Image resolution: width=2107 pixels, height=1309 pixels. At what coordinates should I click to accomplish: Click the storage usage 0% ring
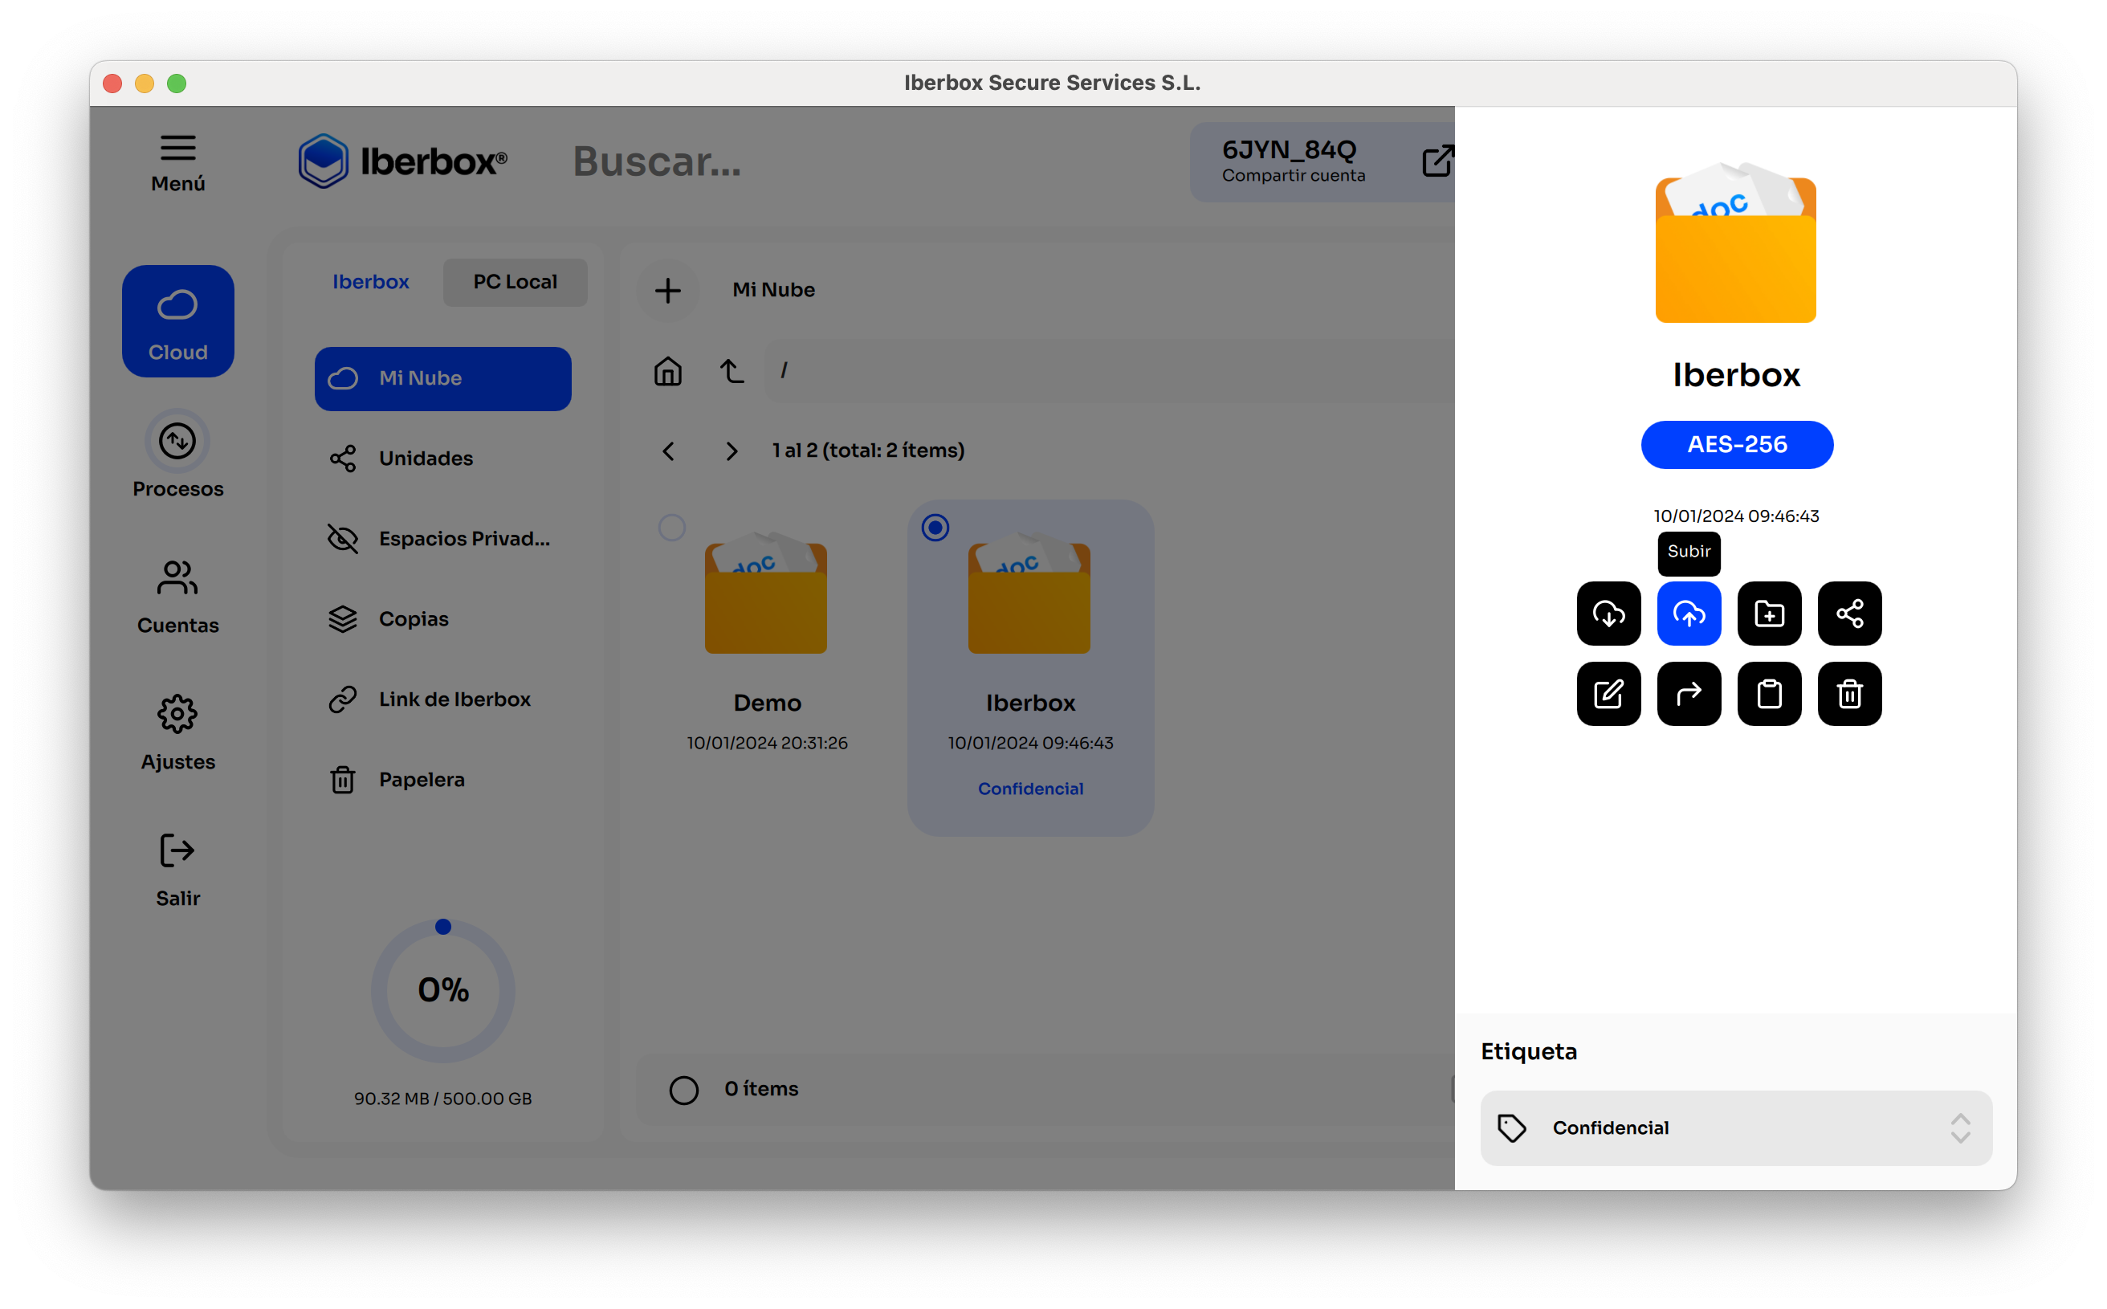click(x=443, y=990)
